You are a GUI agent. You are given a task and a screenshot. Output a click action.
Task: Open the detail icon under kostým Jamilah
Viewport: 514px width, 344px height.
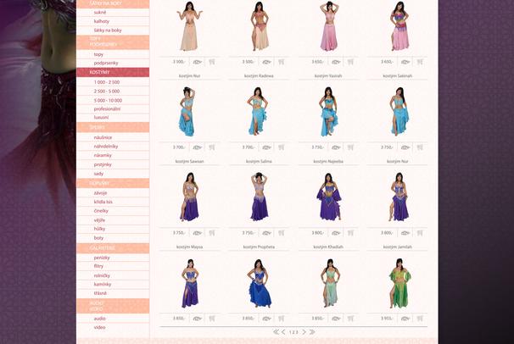tap(405, 233)
